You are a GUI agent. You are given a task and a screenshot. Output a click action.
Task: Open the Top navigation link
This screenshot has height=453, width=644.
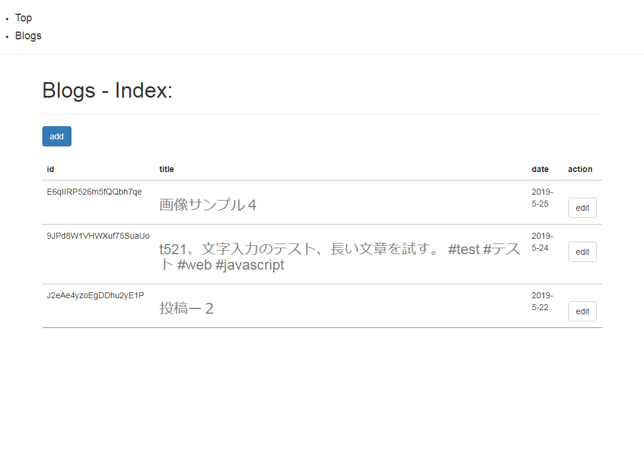pyautogui.click(x=23, y=17)
